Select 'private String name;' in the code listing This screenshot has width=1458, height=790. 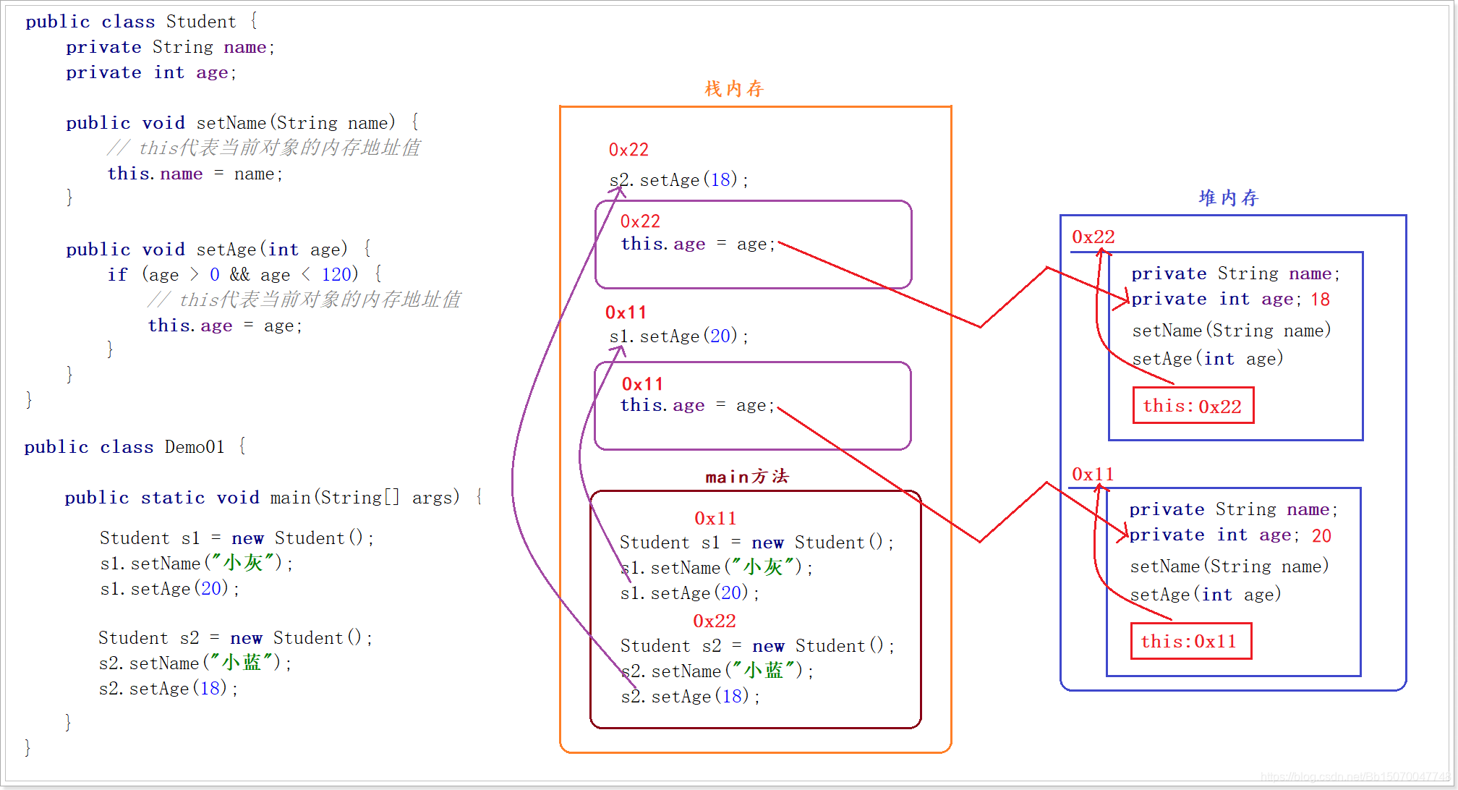click(171, 48)
